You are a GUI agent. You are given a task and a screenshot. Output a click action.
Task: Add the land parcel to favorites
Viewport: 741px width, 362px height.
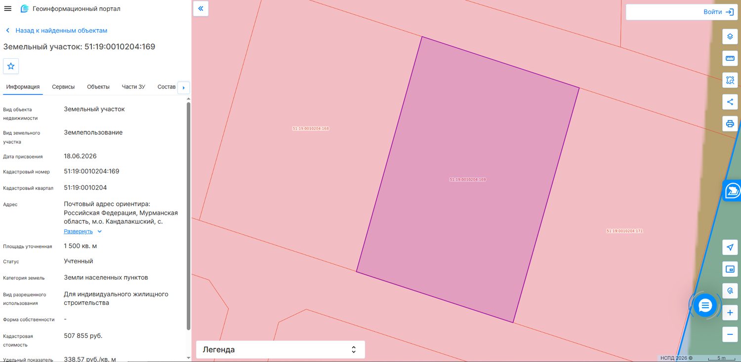point(11,66)
